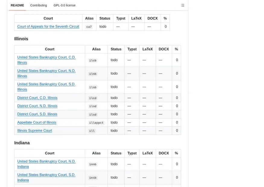Open Illinois Supreme Court link
The width and height of the screenshot is (264, 187).
(x=35, y=131)
